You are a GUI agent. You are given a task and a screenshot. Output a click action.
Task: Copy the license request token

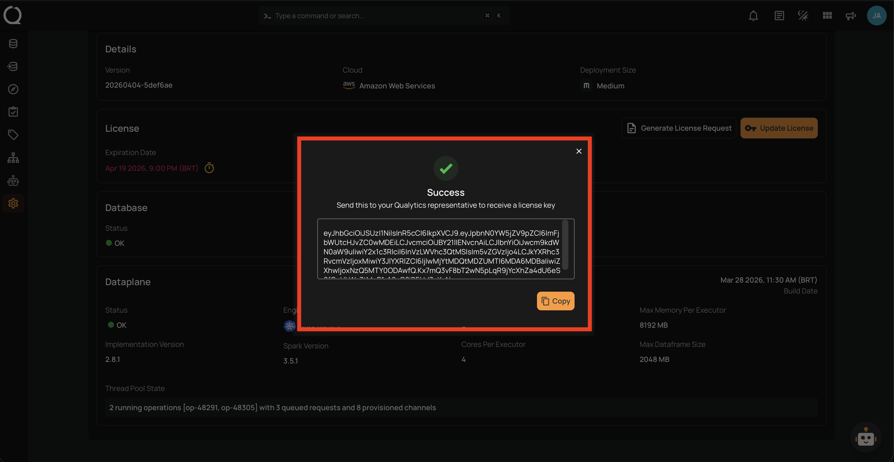pos(556,301)
